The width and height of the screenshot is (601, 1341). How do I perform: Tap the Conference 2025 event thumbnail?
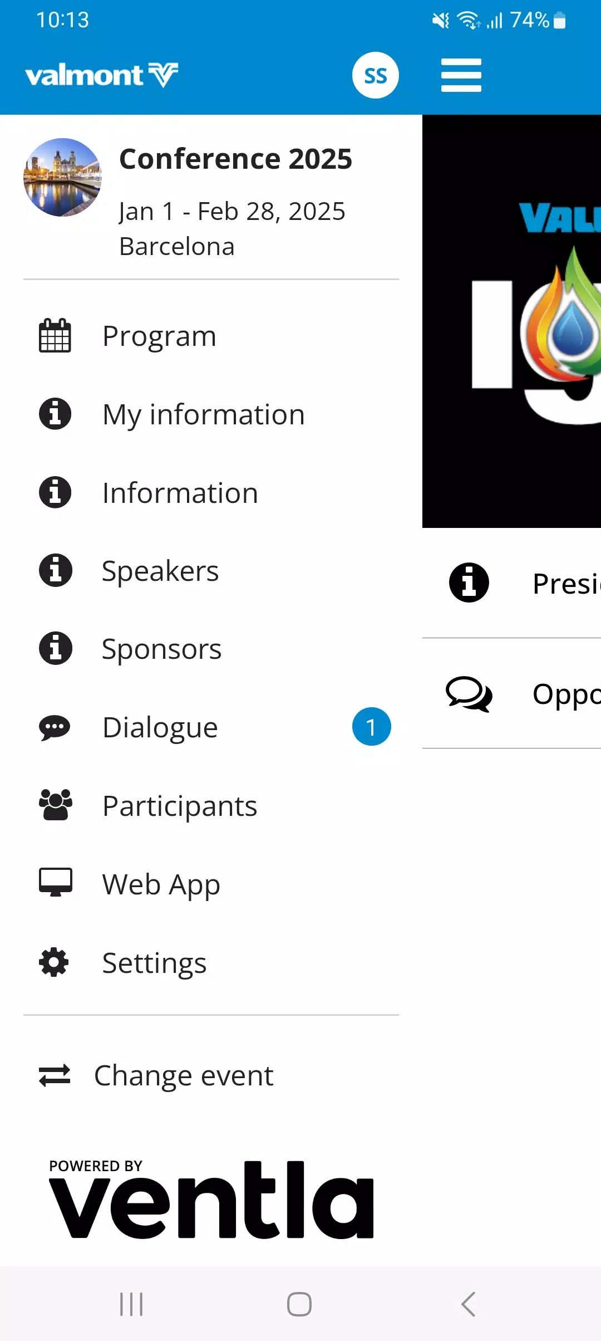coord(62,177)
